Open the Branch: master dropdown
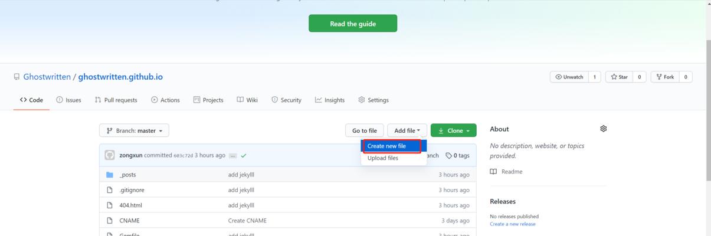711x236 pixels. click(135, 130)
